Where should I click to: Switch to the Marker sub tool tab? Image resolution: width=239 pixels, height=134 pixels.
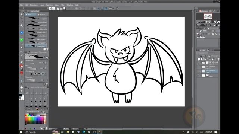pyautogui.click(x=42, y=15)
